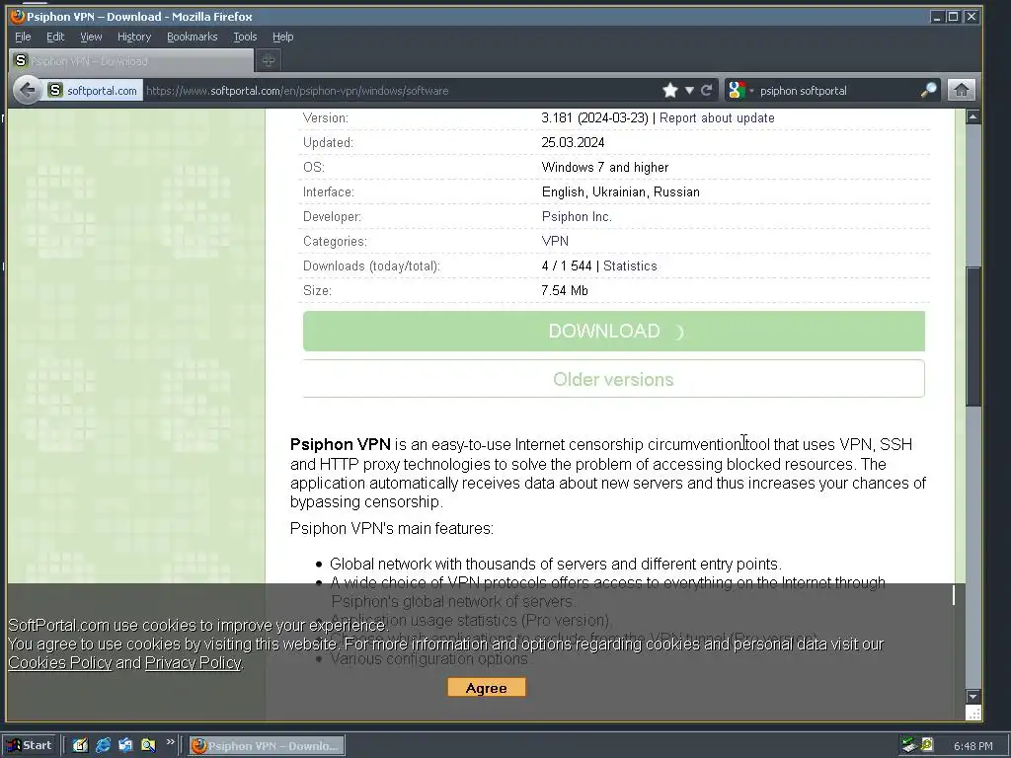This screenshot has height=758, width=1011.
Task: Click the green DOWNLOAD button
Action: click(614, 332)
